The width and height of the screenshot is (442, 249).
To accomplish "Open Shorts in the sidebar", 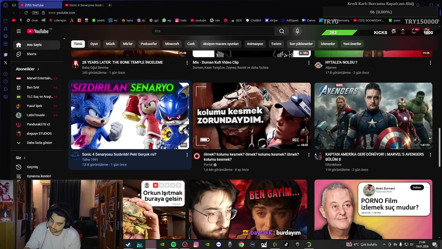I will 37,54.
